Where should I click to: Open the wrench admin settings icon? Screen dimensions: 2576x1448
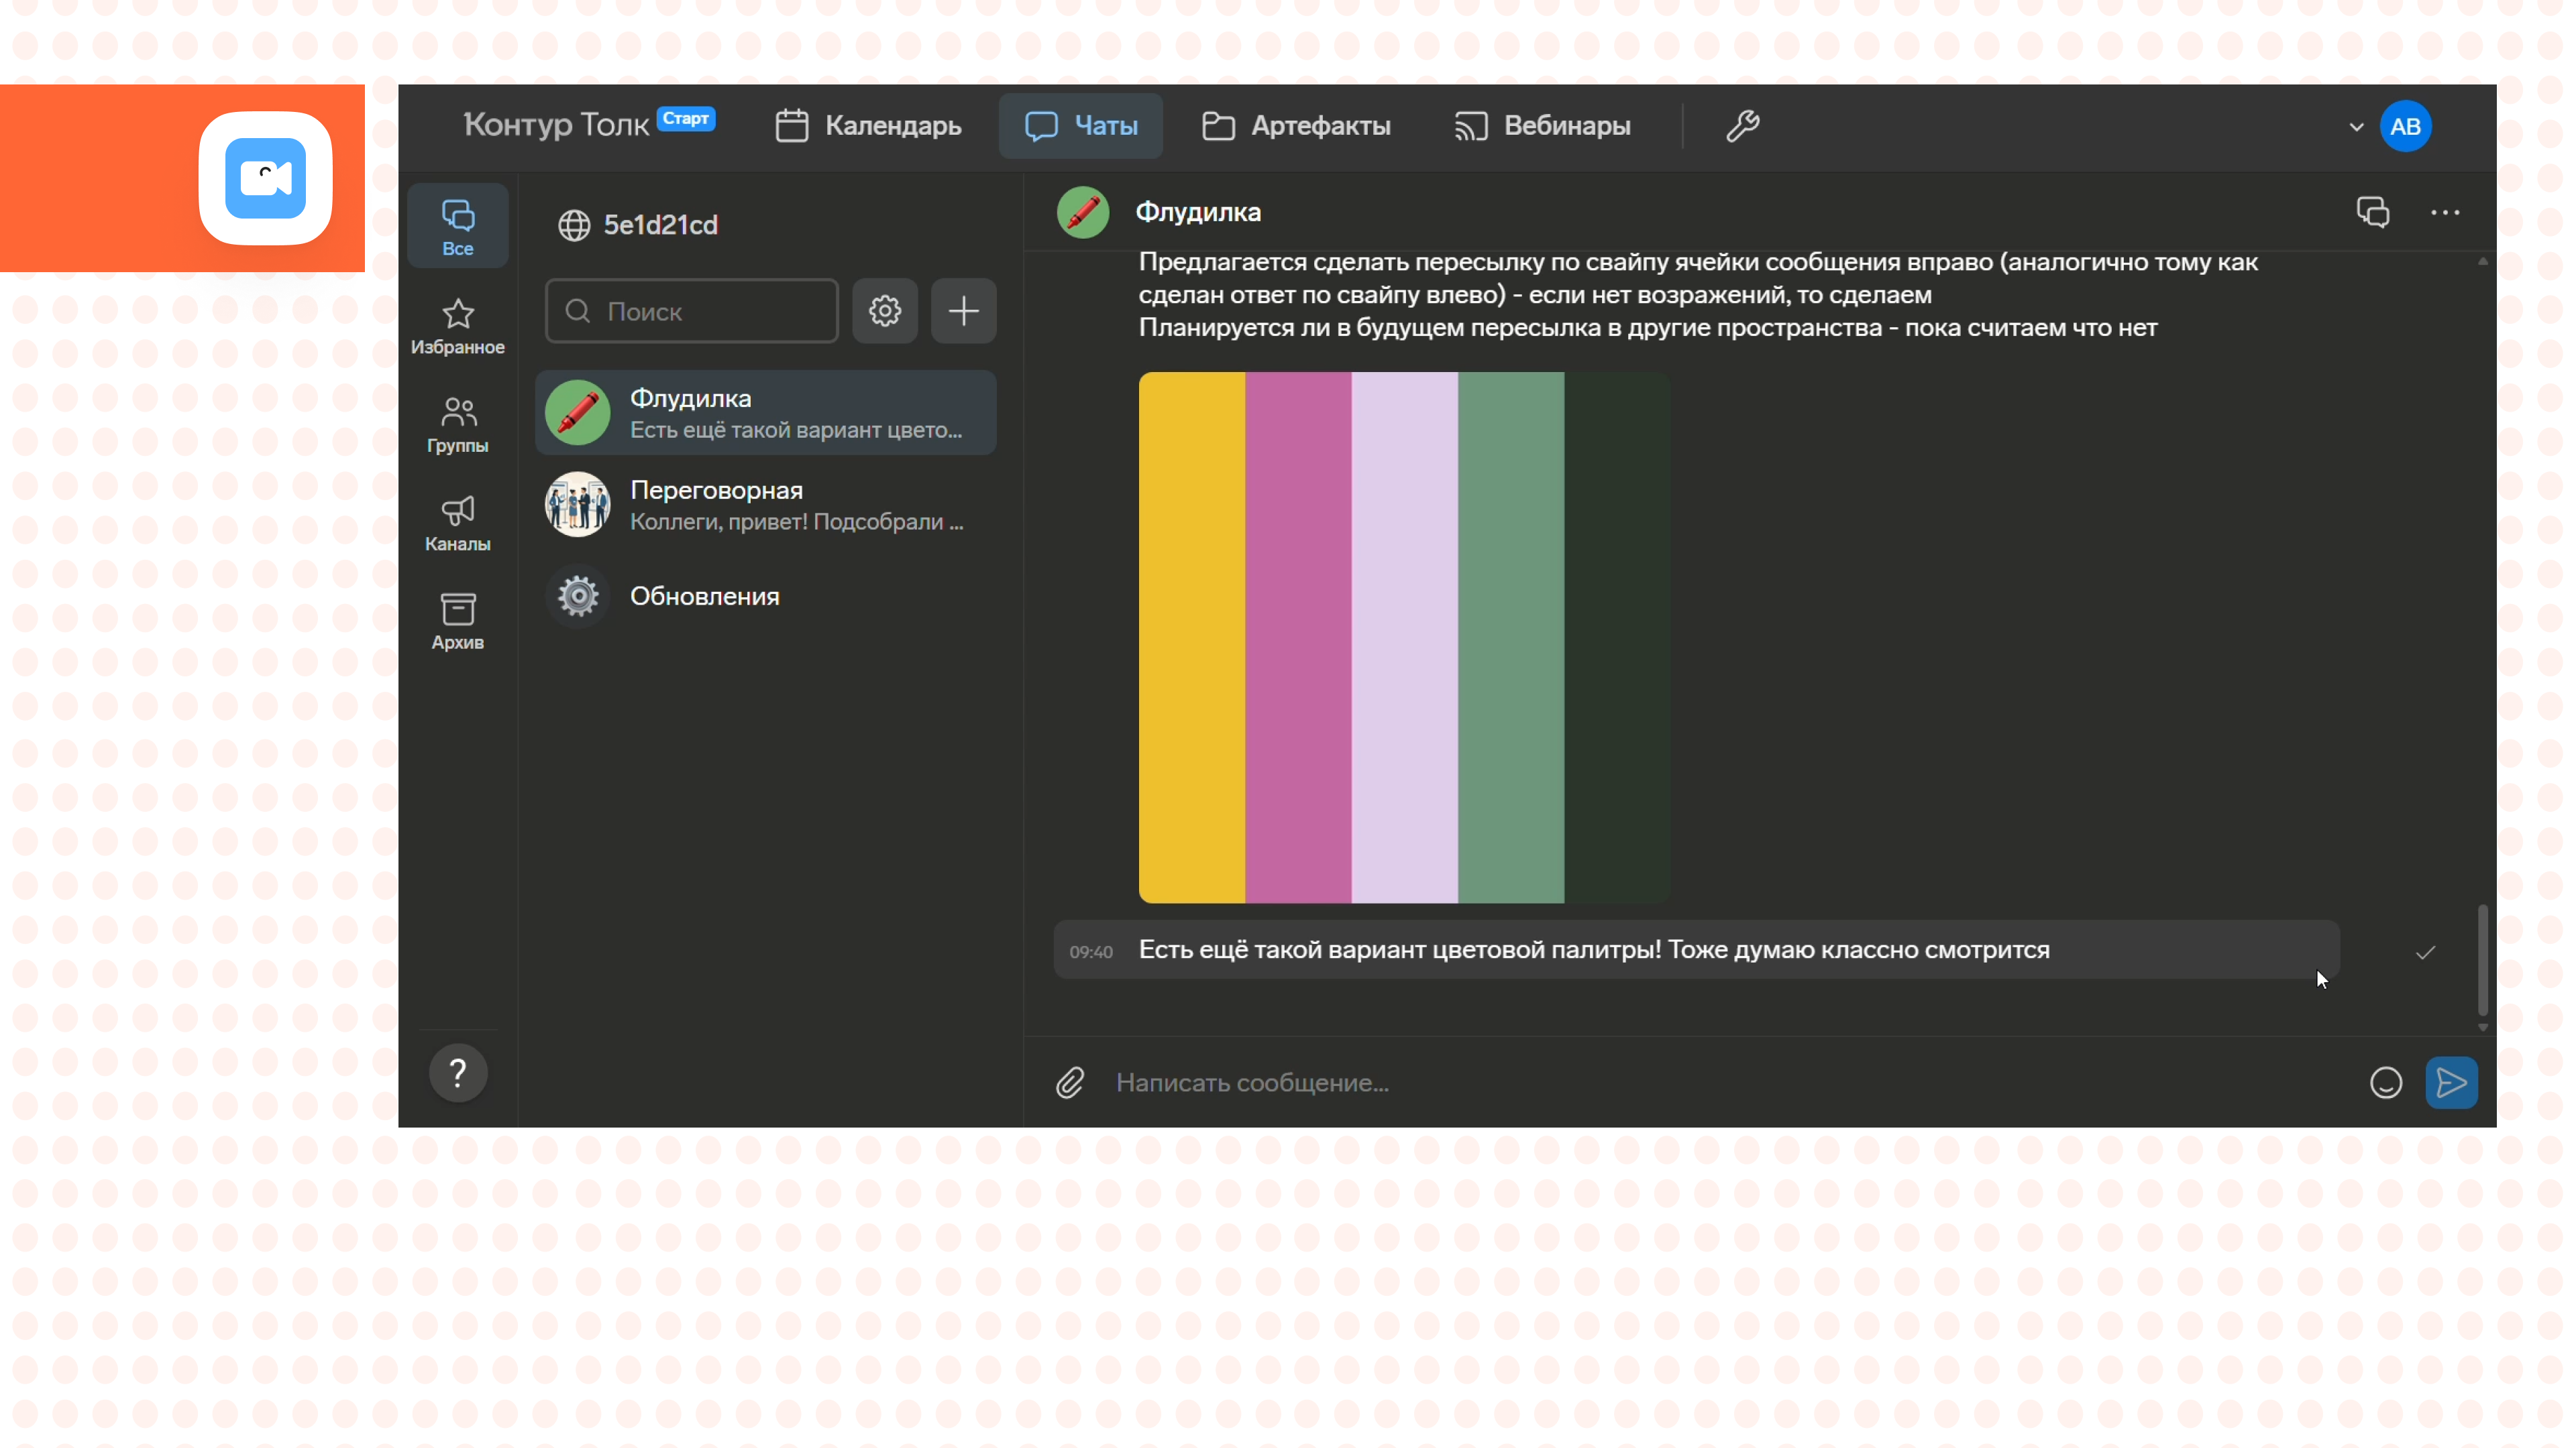click(1742, 126)
